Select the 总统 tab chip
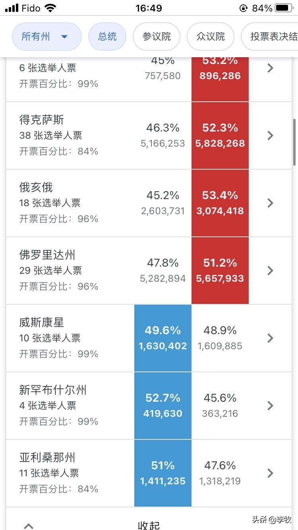 [107, 37]
